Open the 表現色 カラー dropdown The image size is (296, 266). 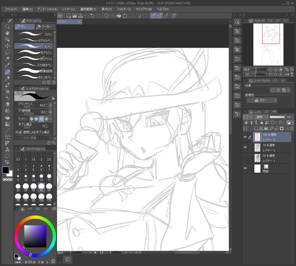[262, 100]
